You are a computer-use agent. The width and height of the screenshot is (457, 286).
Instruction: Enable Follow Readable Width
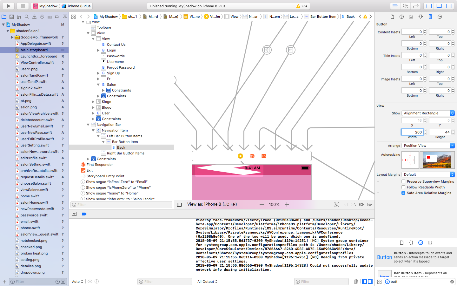(x=403, y=187)
